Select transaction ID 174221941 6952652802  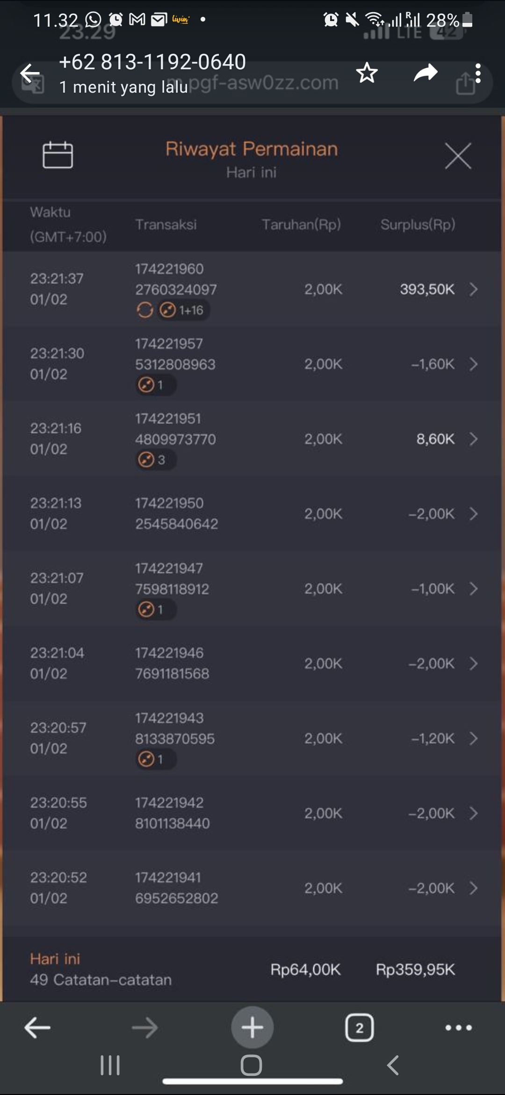pyautogui.click(x=177, y=888)
